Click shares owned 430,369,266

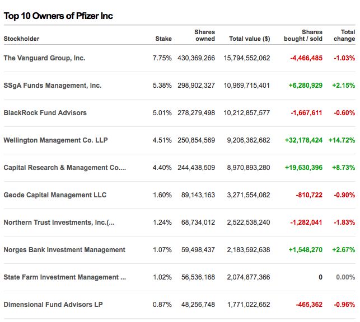pyautogui.click(x=197, y=58)
